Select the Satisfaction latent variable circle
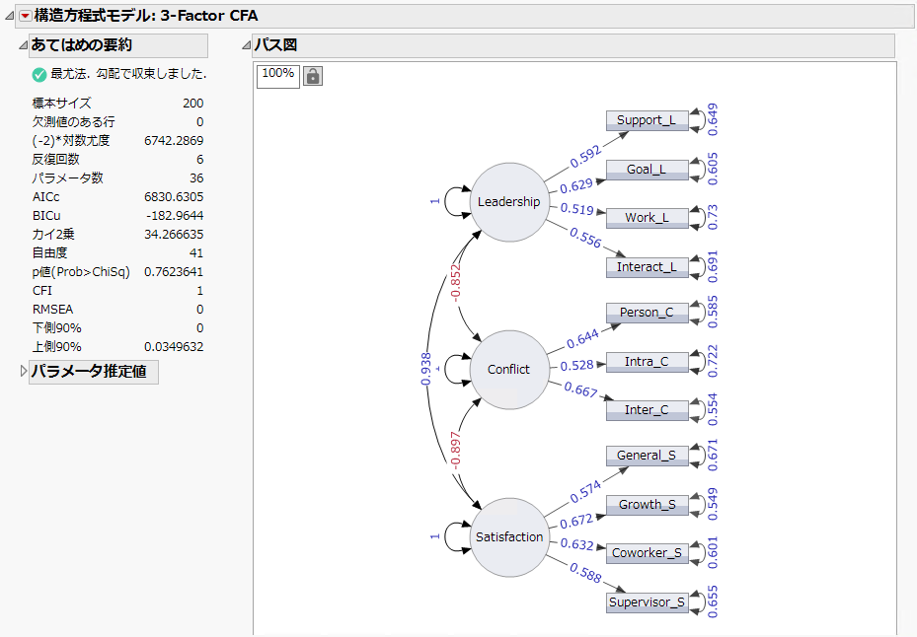This screenshot has height=637, width=917. point(508,537)
